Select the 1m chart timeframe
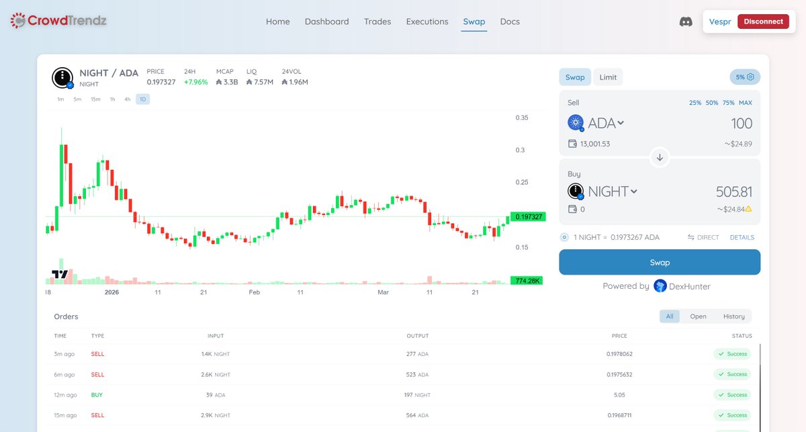Image resolution: width=806 pixels, height=432 pixels. [60, 99]
